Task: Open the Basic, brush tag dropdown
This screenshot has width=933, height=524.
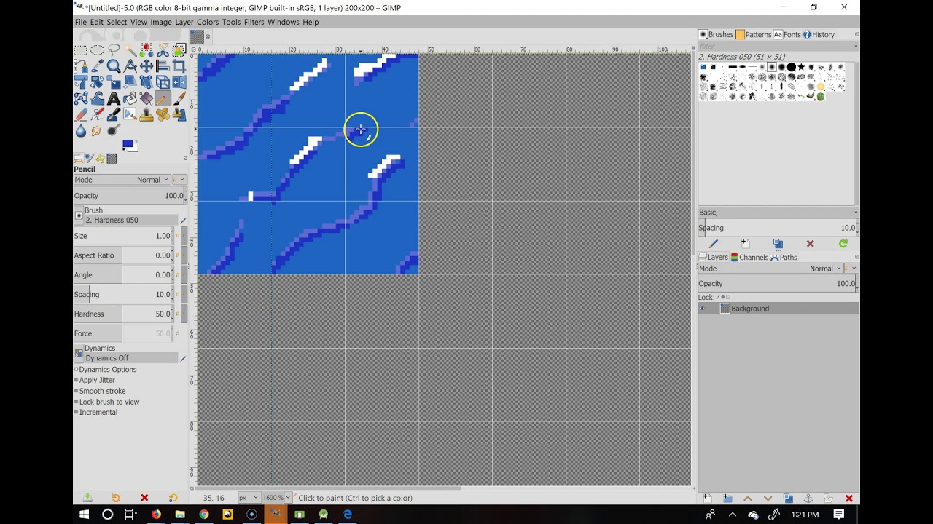Action: [778, 213]
